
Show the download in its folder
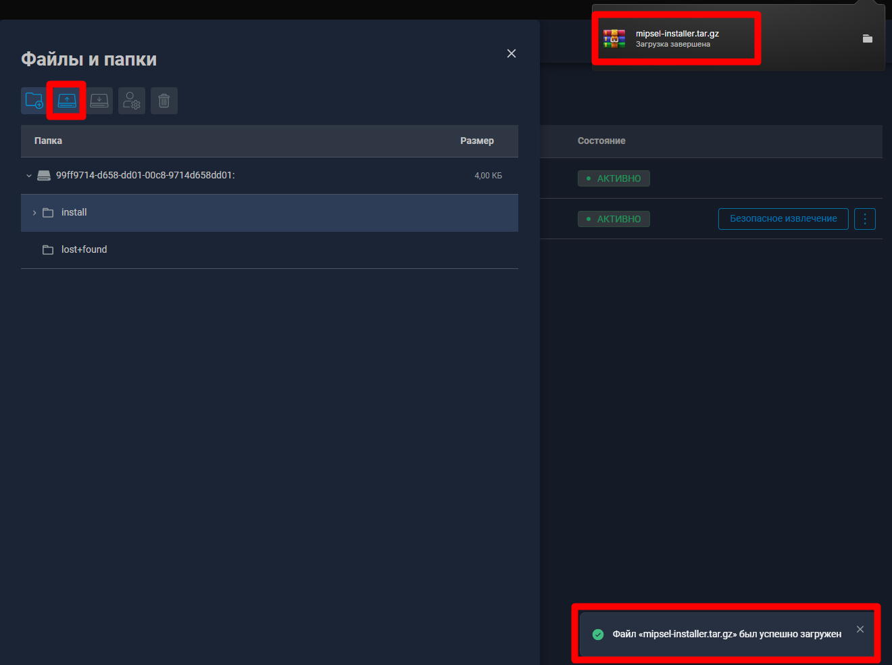[868, 39]
